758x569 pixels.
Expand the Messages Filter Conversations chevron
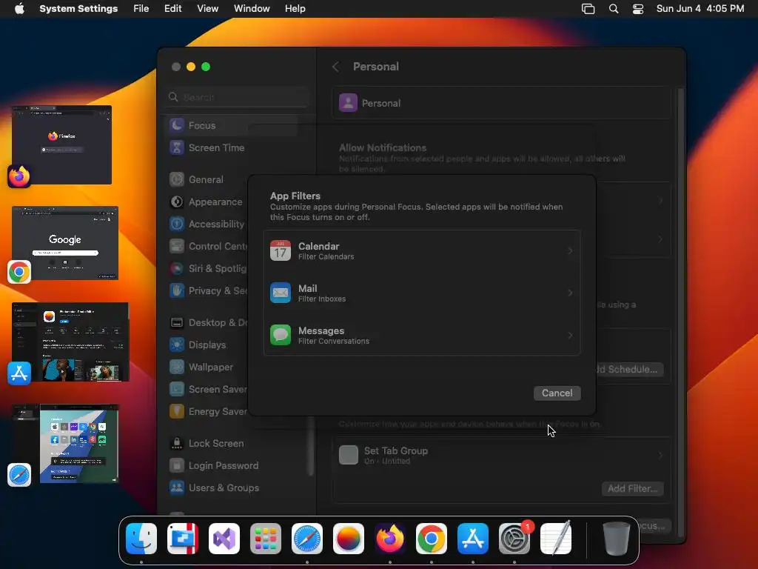(570, 336)
